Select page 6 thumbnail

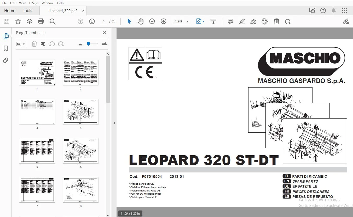tap(81, 151)
